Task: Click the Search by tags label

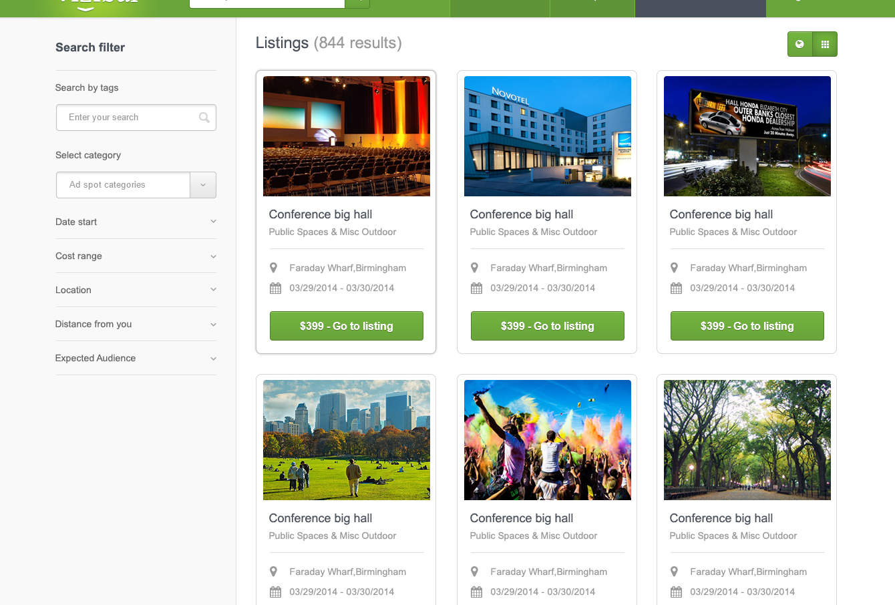Action: [x=87, y=87]
